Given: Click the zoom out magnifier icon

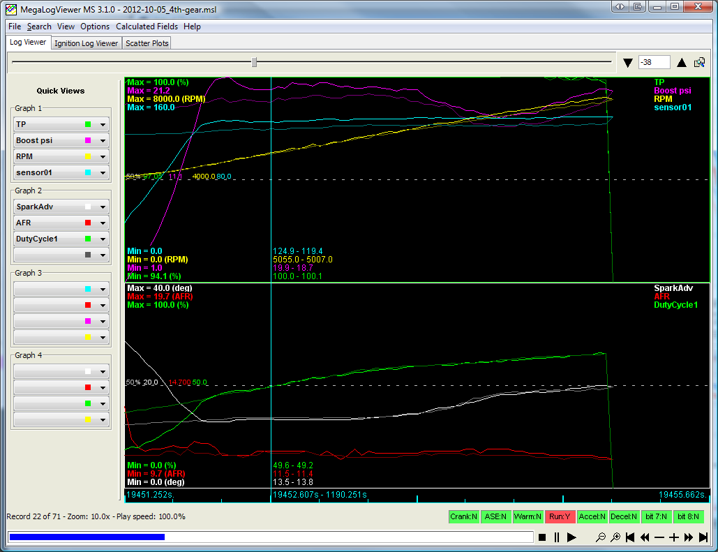Looking at the screenshot, I should (600, 537).
